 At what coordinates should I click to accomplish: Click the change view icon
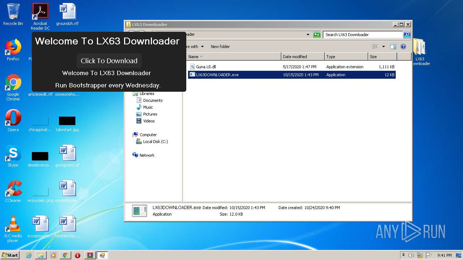[x=375, y=47]
